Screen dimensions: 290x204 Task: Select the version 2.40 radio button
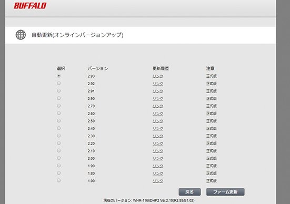[59, 128]
